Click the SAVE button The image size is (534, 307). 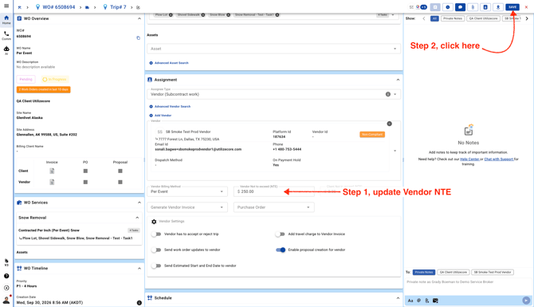click(512, 7)
